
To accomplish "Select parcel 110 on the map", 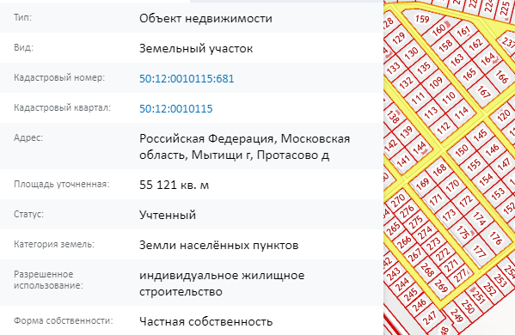I will (448, 97).
